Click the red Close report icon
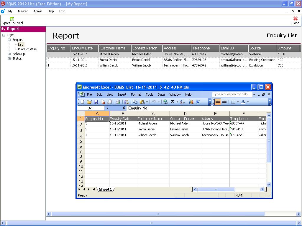The height and width of the screenshot is (226, 302). [x=295, y=19]
